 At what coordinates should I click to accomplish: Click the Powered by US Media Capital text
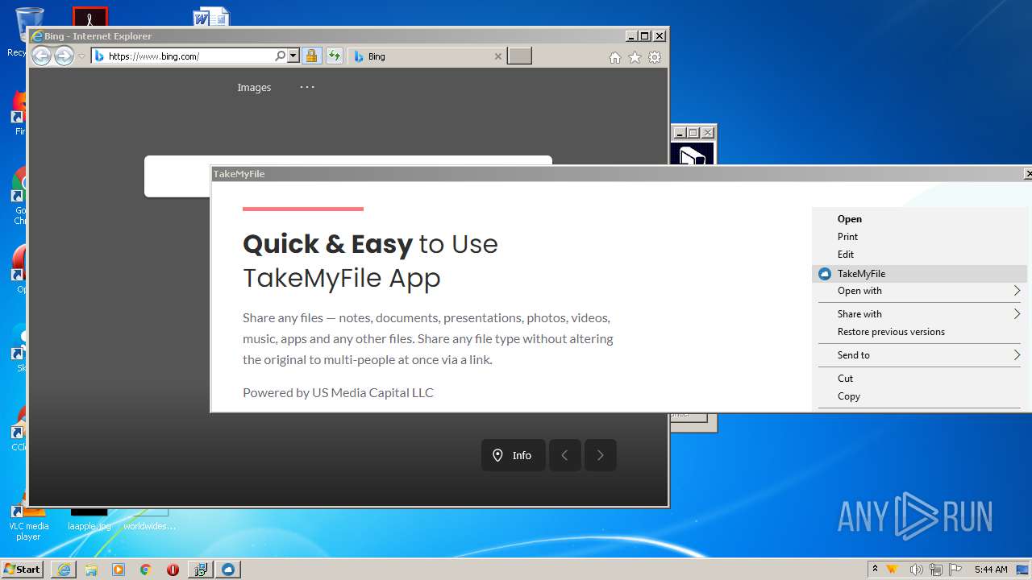[x=338, y=392]
